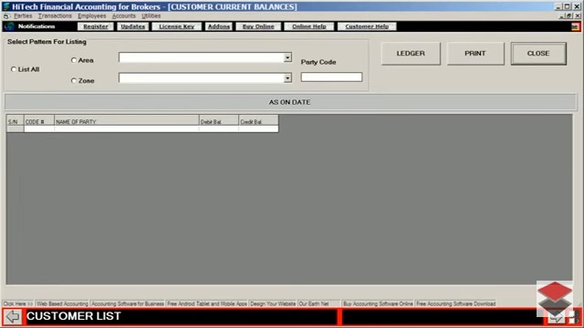This screenshot has width=584, height=328.
Task: Click the 'Click Here >>' link
Action: [18, 303]
